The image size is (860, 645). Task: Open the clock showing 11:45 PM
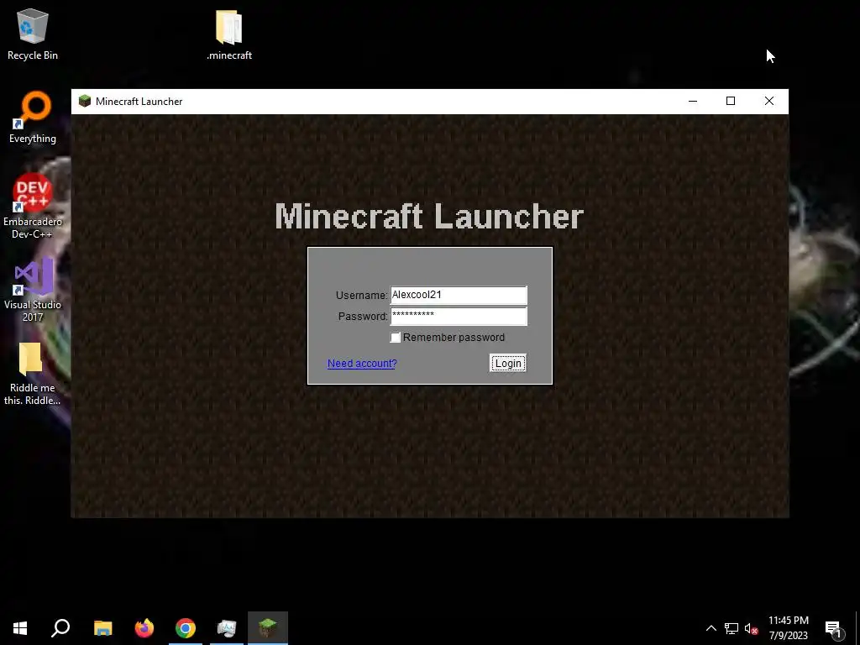788,628
